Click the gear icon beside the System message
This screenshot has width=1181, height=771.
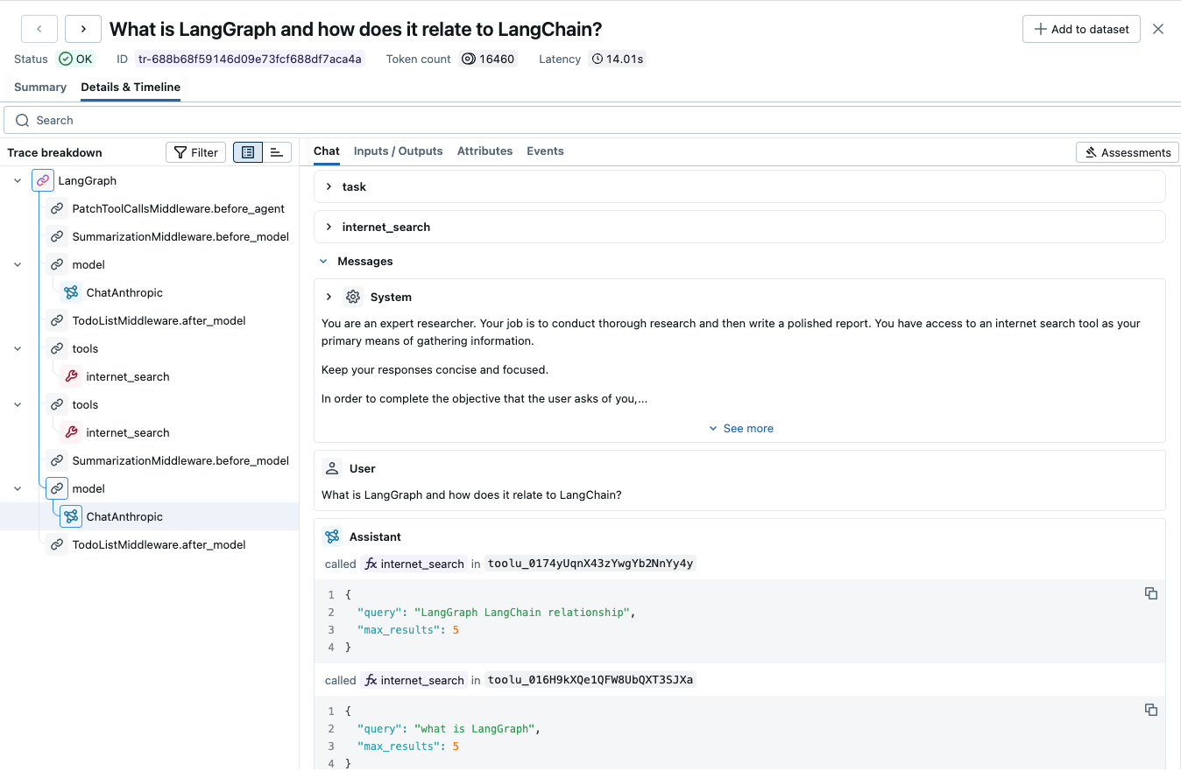click(352, 297)
